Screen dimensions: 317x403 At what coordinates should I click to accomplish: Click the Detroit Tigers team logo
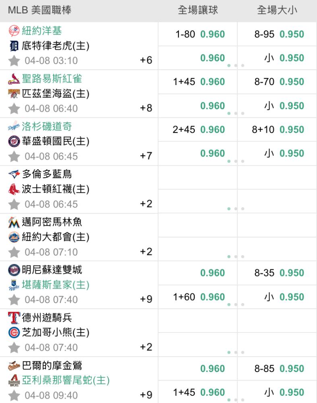14,46
